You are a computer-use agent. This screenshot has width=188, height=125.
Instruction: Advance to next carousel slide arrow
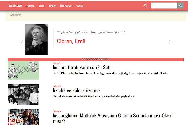(170, 41)
